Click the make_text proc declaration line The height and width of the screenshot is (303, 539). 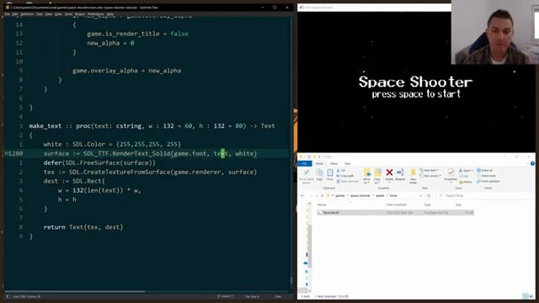tap(152, 125)
